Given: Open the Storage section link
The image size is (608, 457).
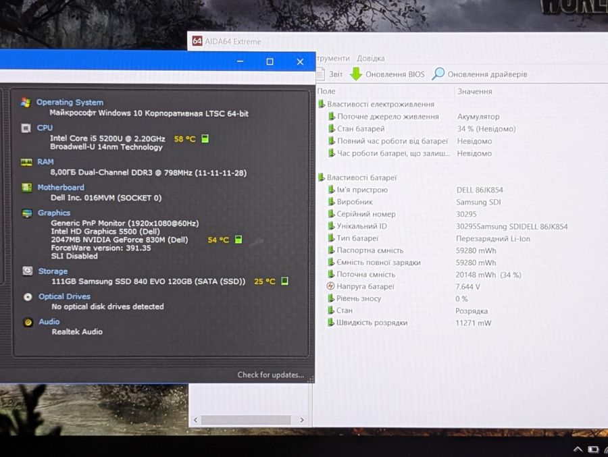Looking at the screenshot, I should [53, 271].
